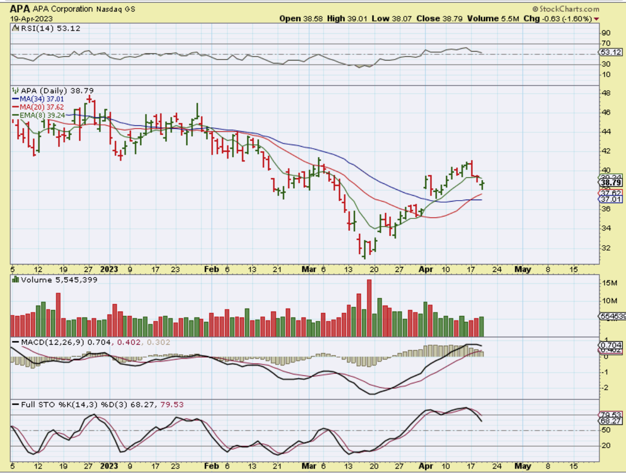
Task: Click the red down arrow beside Chg
Action: pyautogui.click(x=596, y=19)
